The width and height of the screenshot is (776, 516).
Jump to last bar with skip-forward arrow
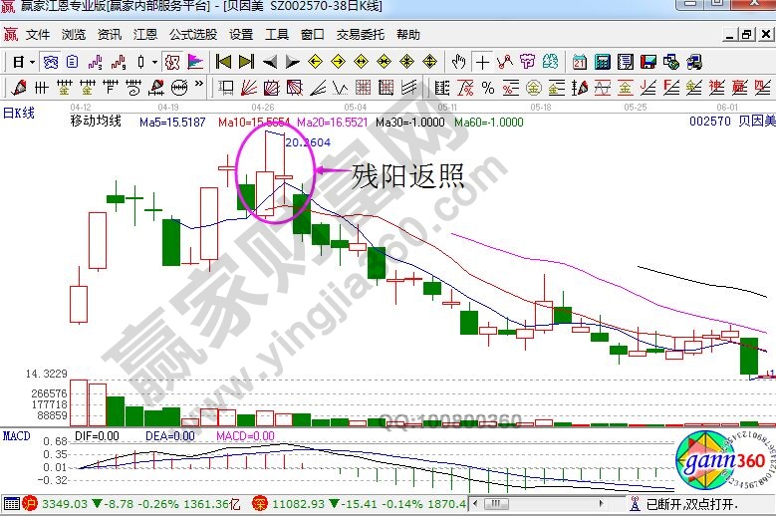coord(246,62)
